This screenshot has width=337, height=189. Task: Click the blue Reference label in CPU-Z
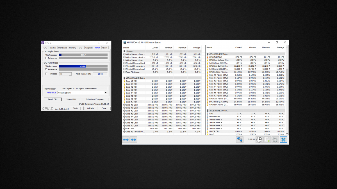pos(51,93)
